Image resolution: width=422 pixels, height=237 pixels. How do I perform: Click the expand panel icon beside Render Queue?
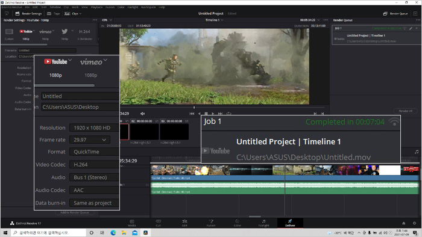click(415, 13)
